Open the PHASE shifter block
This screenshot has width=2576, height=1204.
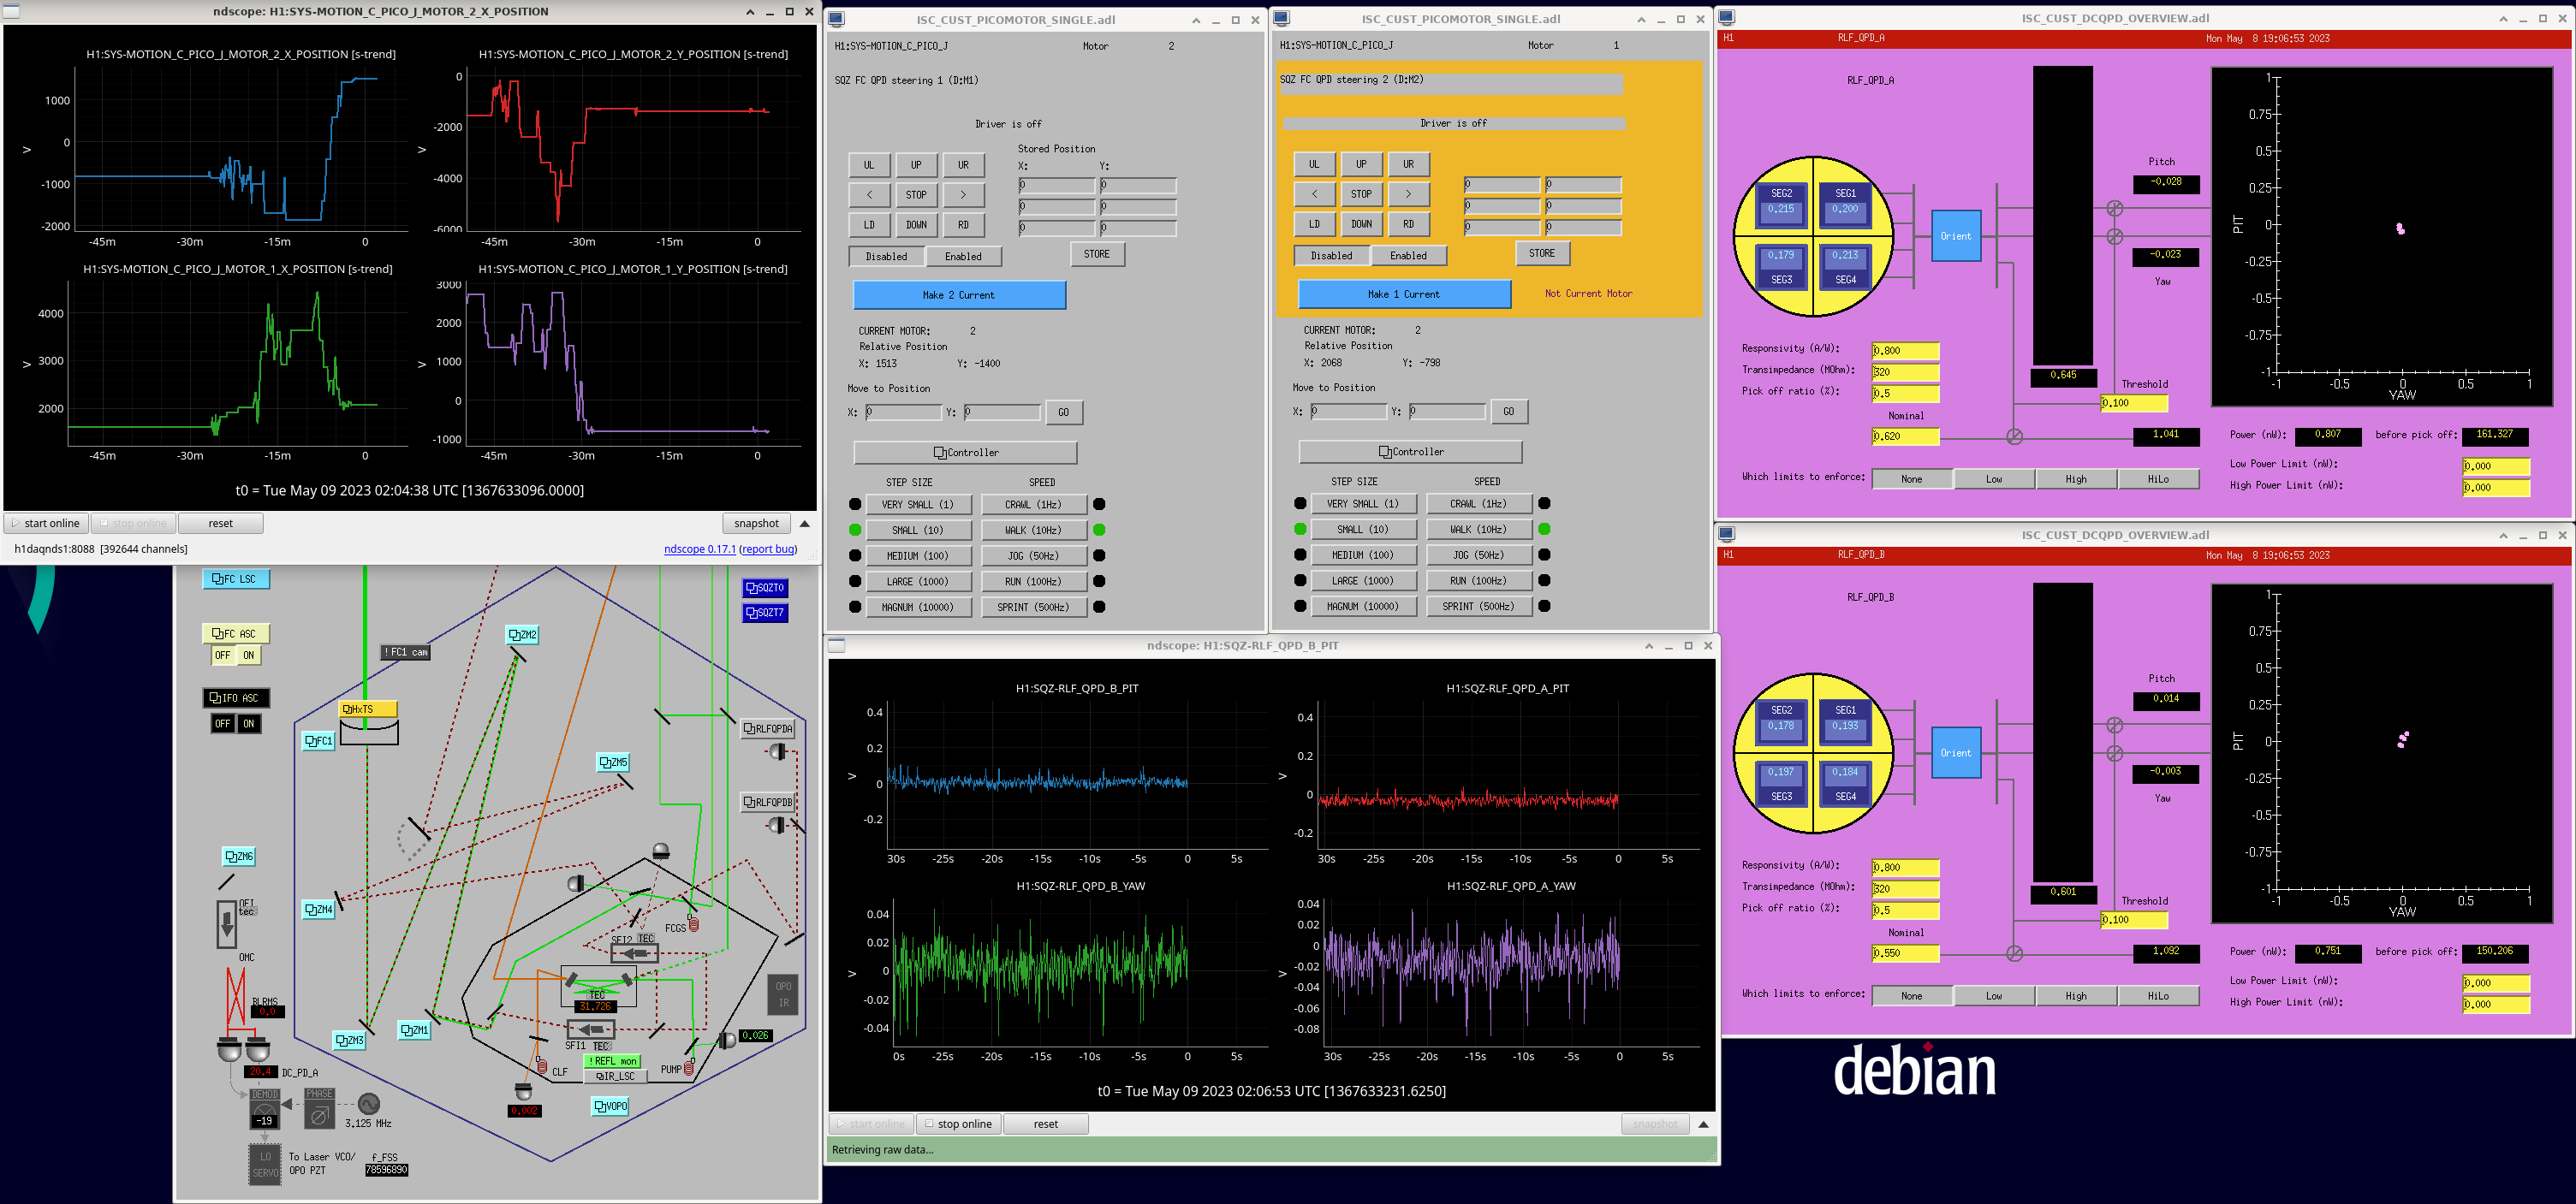pos(319,1109)
